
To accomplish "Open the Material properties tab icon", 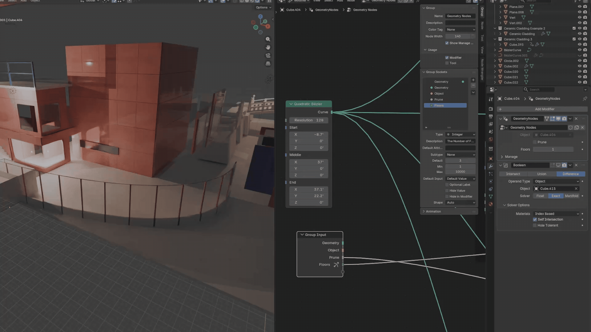I will 491,204.
